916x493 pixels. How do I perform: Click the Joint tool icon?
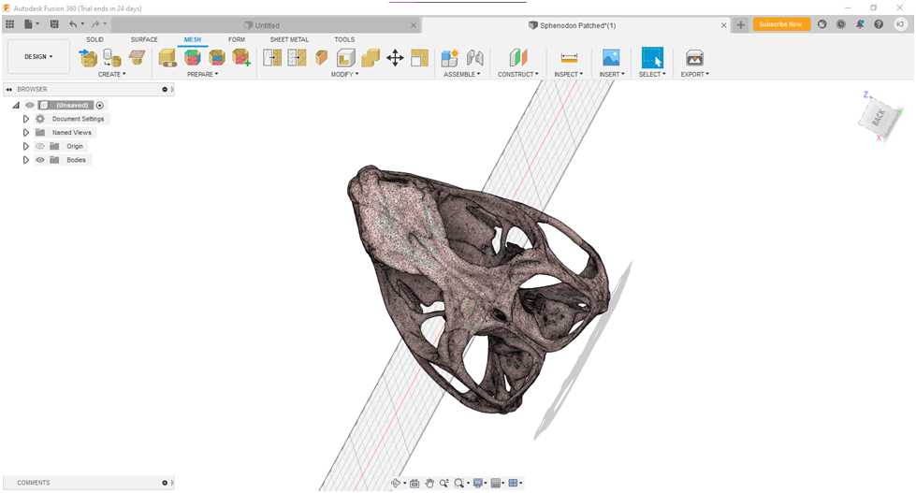point(475,58)
